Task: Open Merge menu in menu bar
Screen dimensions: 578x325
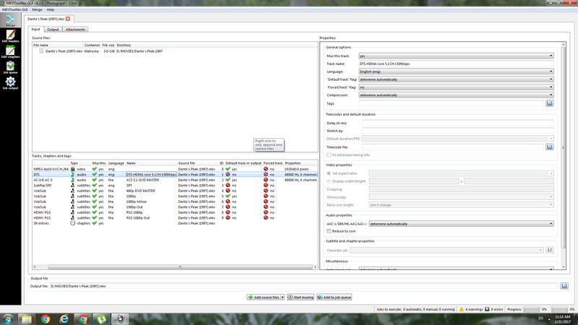Action: click(37, 9)
